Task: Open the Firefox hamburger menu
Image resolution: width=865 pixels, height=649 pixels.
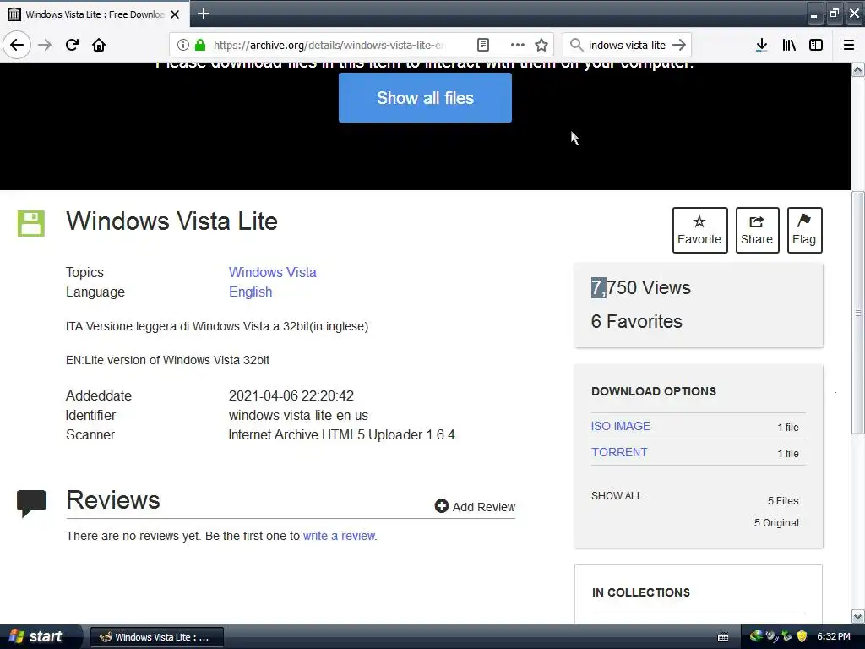Action: (x=849, y=45)
